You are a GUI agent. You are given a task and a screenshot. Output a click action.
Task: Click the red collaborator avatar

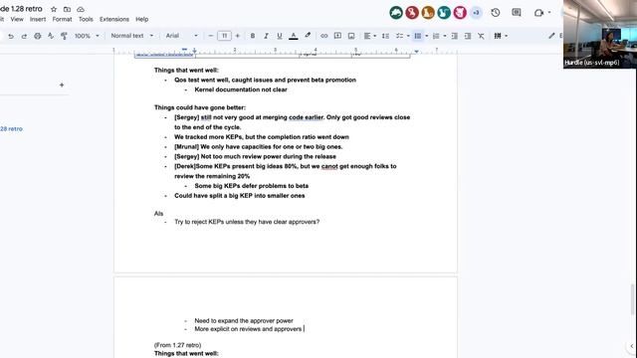click(412, 13)
